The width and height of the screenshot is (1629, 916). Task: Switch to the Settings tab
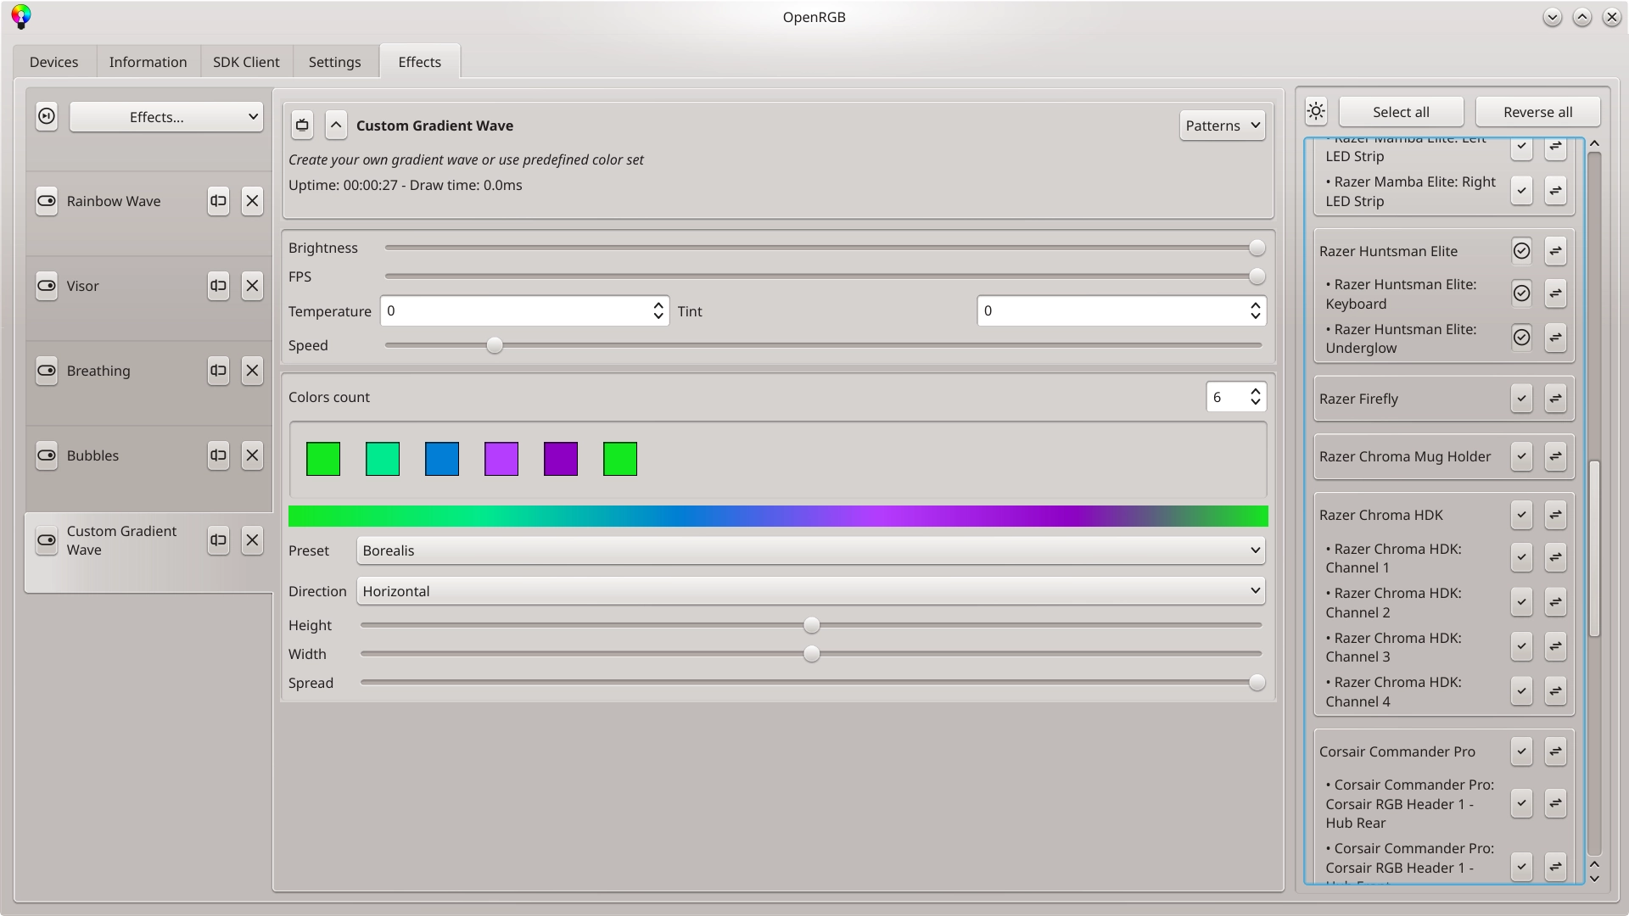point(334,62)
